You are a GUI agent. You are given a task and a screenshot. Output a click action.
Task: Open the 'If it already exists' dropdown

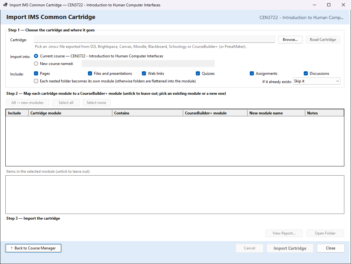[316, 81]
